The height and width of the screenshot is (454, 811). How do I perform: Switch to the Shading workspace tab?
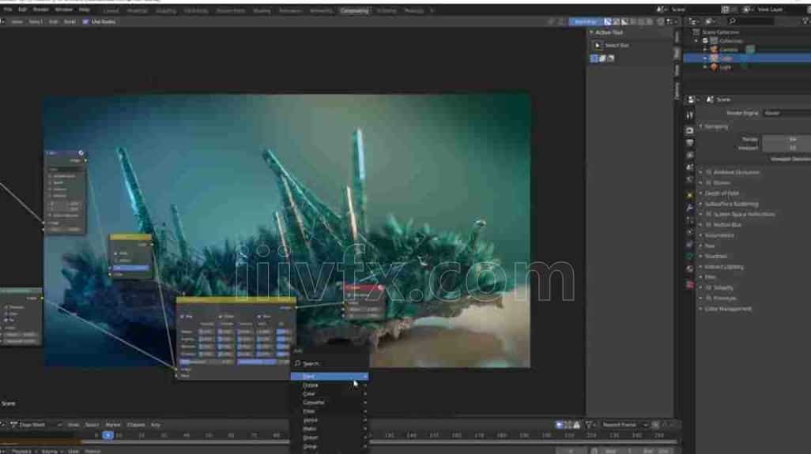tap(262, 10)
